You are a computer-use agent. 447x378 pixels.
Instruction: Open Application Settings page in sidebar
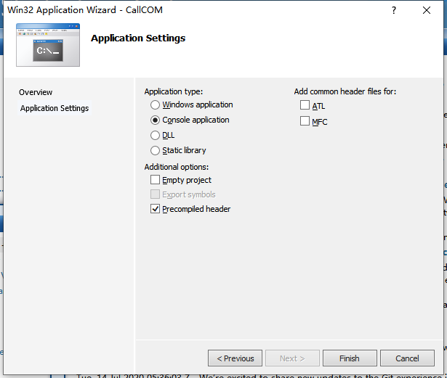[55, 108]
